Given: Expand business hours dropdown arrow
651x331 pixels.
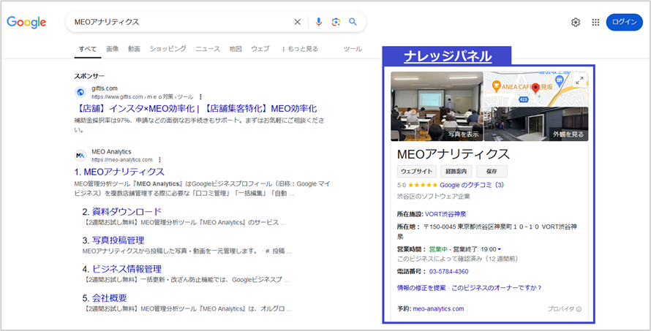Looking at the screenshot, I should pyautogui.click(x=499, y=249).
